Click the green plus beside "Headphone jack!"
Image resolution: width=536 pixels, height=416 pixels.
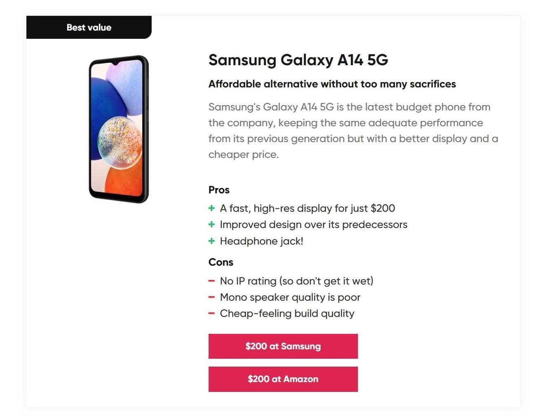pyautogui.click(x=212, y=241)
